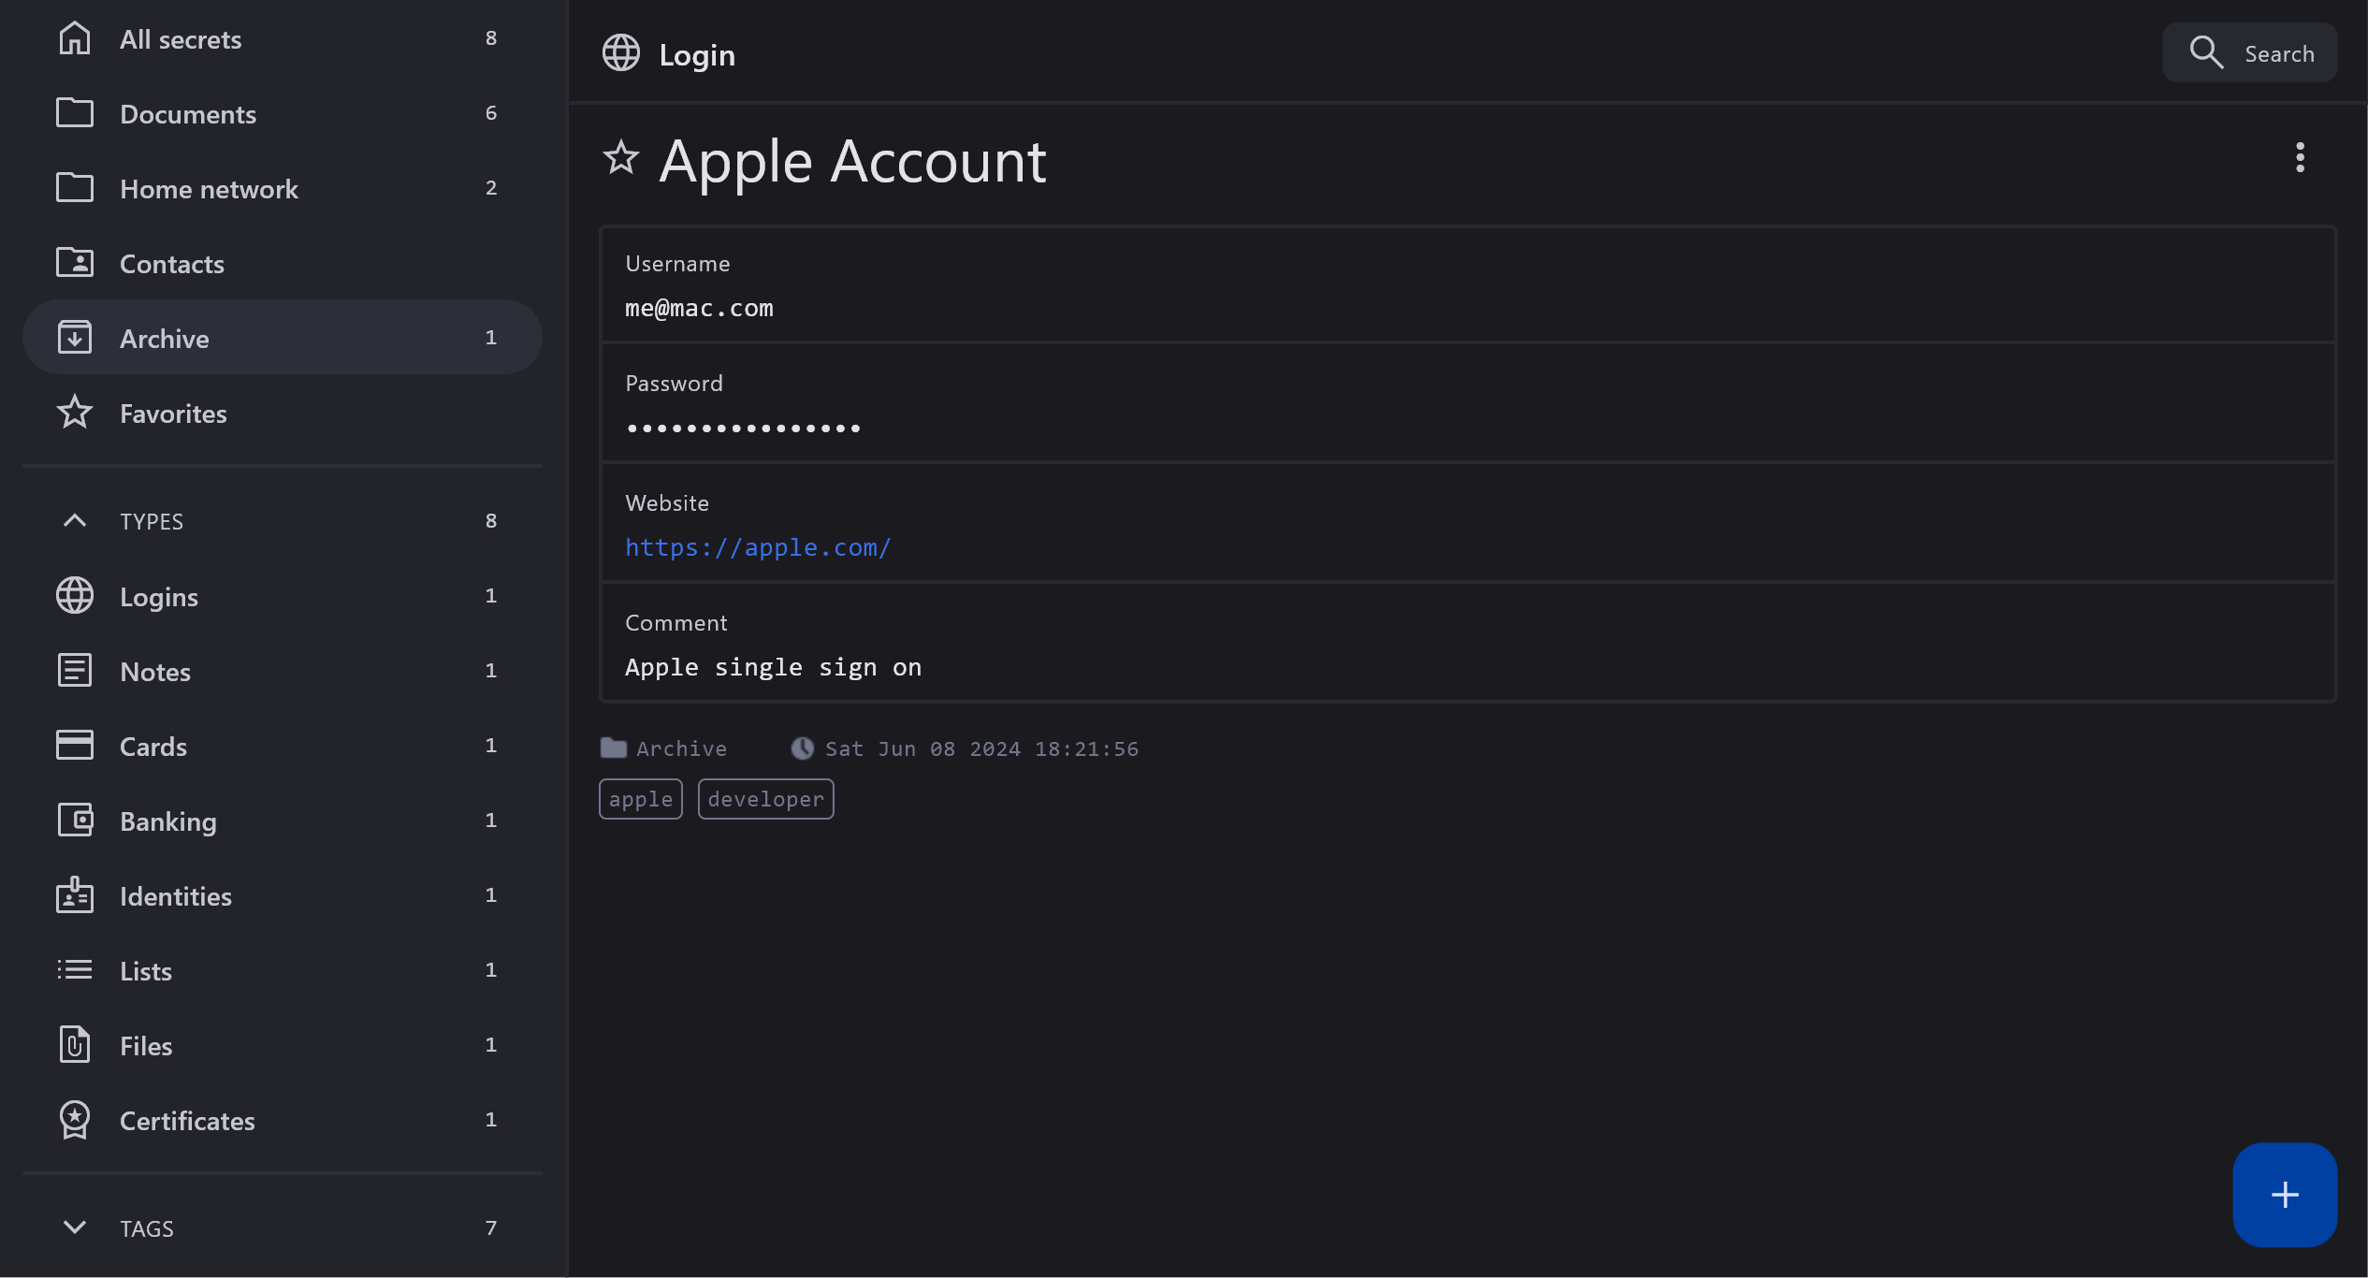The image size is (2368, 1278).
Task: Open the Identities category
Action: tap(176, 895)
